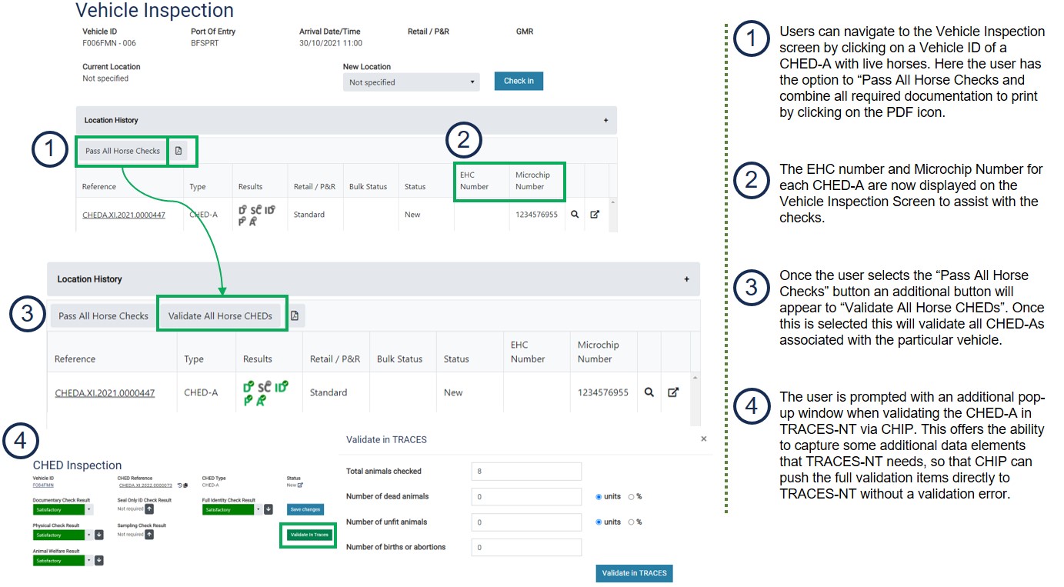Open the F084FMN Vehicle ID link
This screenshot has width=1064, height=587.
click(42, 485)
